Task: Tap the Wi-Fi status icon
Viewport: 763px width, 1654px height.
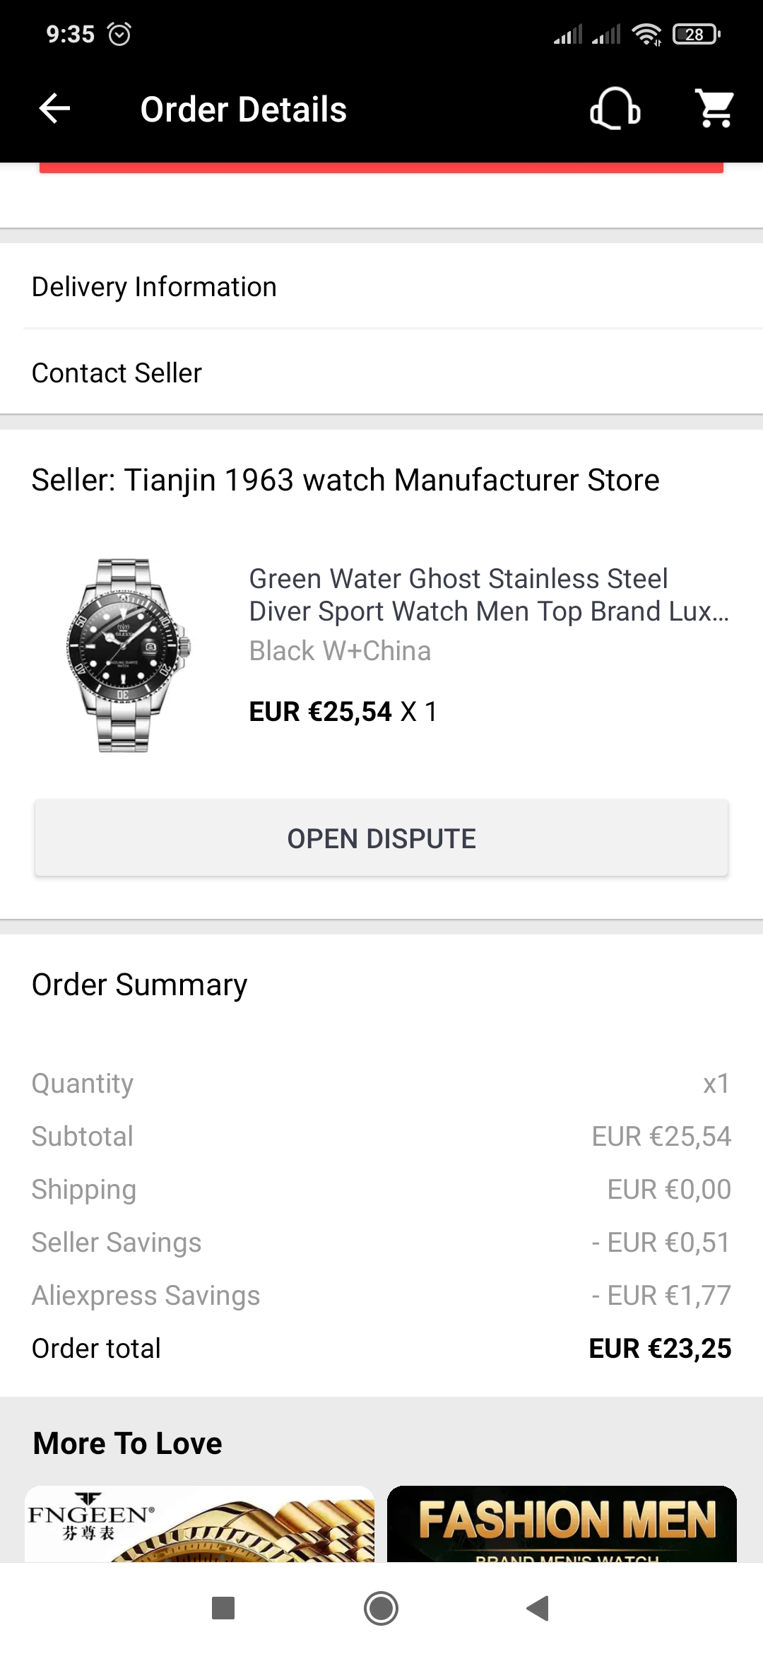Action: [x=646, y=34]
